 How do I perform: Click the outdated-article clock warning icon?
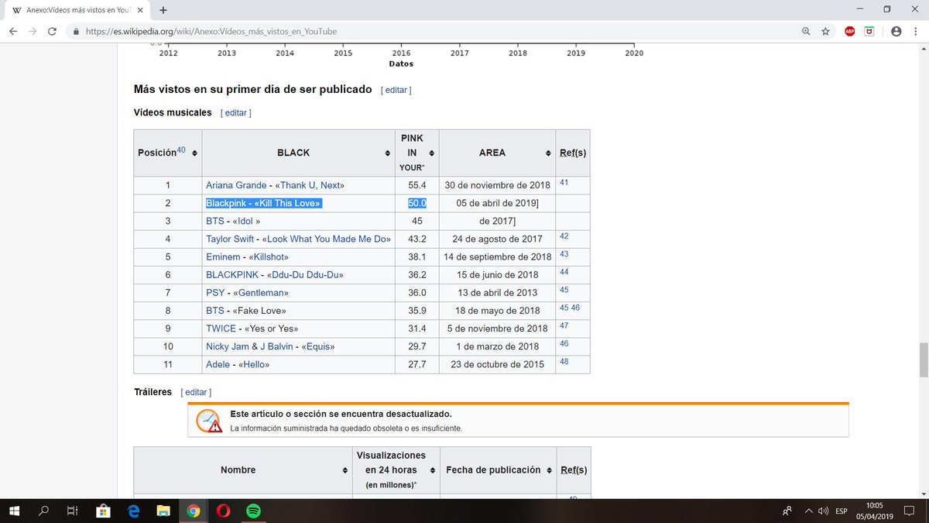[208, 420]
